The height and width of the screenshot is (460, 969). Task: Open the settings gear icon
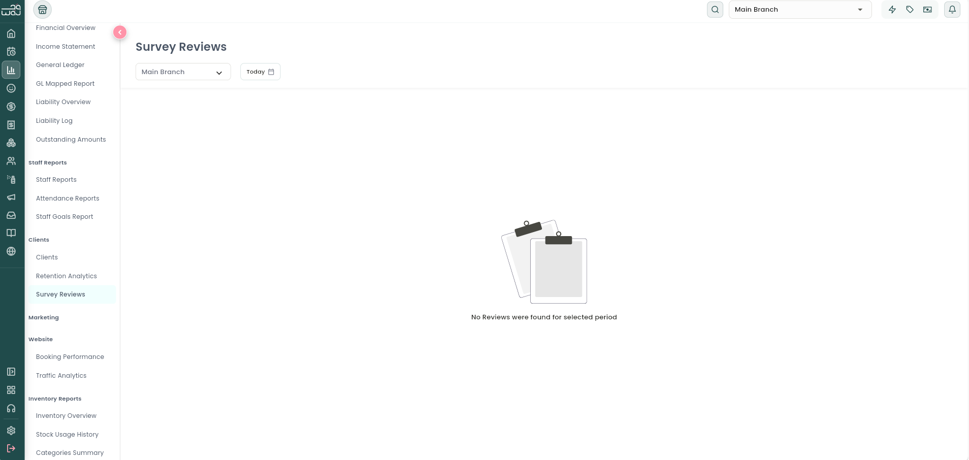pyautogui.click(x=11, y=431)
